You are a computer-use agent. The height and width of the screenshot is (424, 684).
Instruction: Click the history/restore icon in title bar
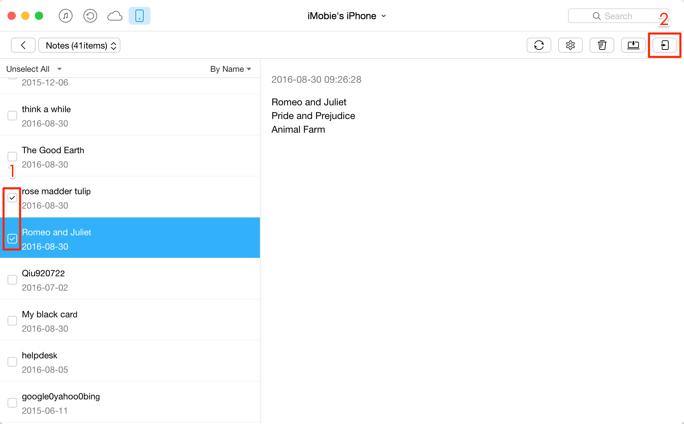[89, 16]
